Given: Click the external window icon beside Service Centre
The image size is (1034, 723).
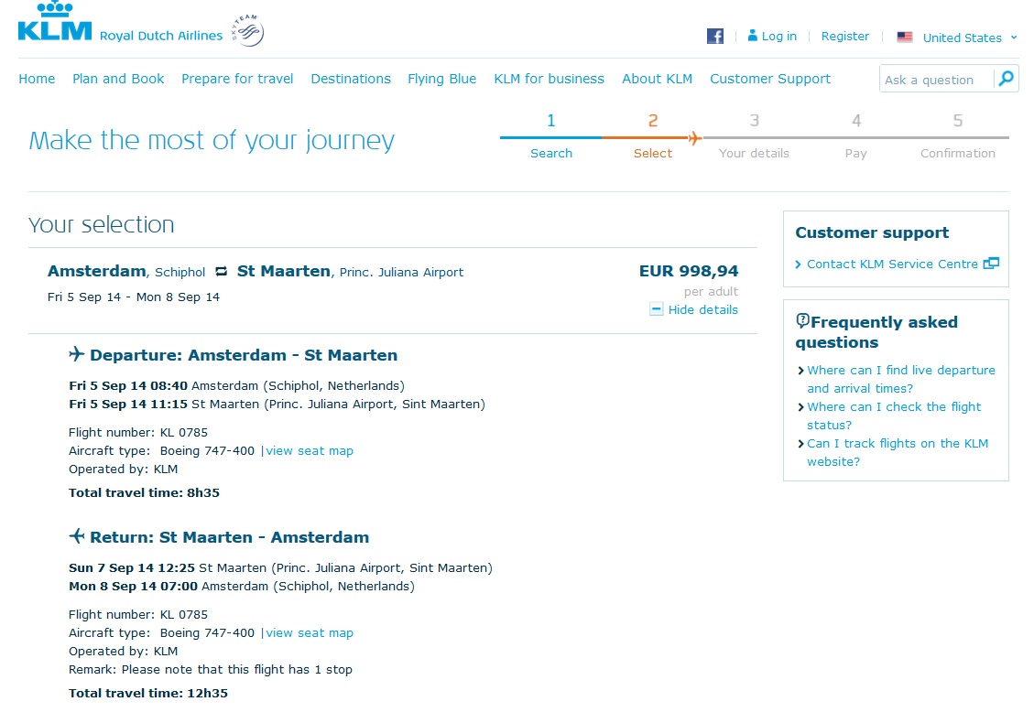Looking at the screenshot, I should coord(991,264).
